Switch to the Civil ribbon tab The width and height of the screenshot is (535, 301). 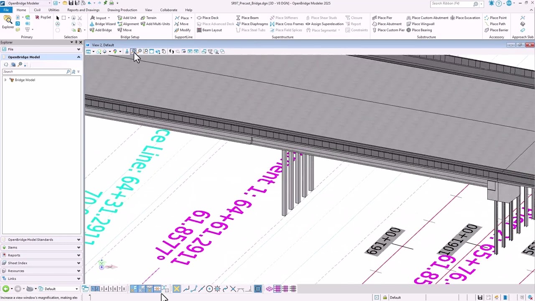[x=37, y=10]
